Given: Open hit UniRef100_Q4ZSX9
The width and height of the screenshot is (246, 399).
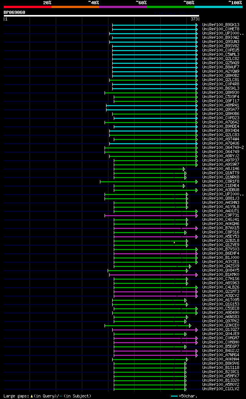Looking at the screenshot, I should [x=221, y=266].
